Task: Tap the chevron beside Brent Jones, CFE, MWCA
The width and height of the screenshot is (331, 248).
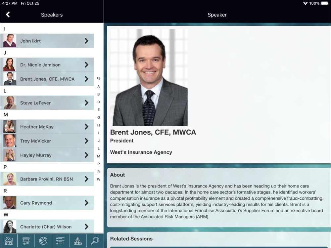Action: click(x=86, y=79)
